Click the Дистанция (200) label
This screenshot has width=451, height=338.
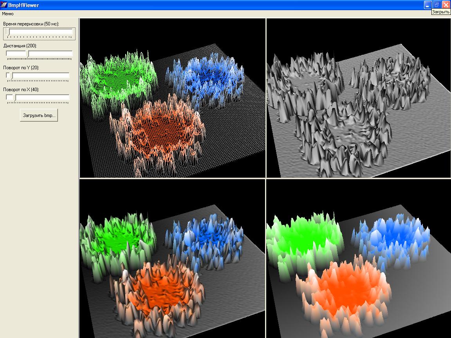(20, 46)
